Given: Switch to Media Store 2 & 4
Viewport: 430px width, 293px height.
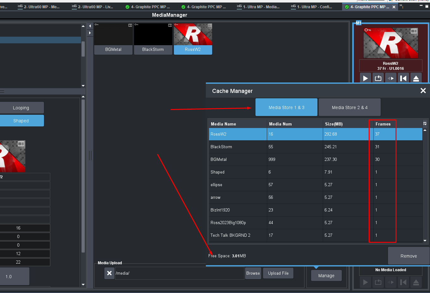Looking at the screenshot, I should click(350, 107).
